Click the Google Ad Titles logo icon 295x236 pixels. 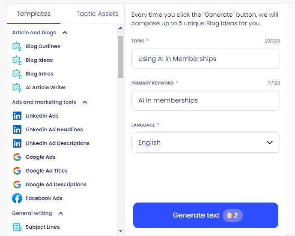pos(17,171)
